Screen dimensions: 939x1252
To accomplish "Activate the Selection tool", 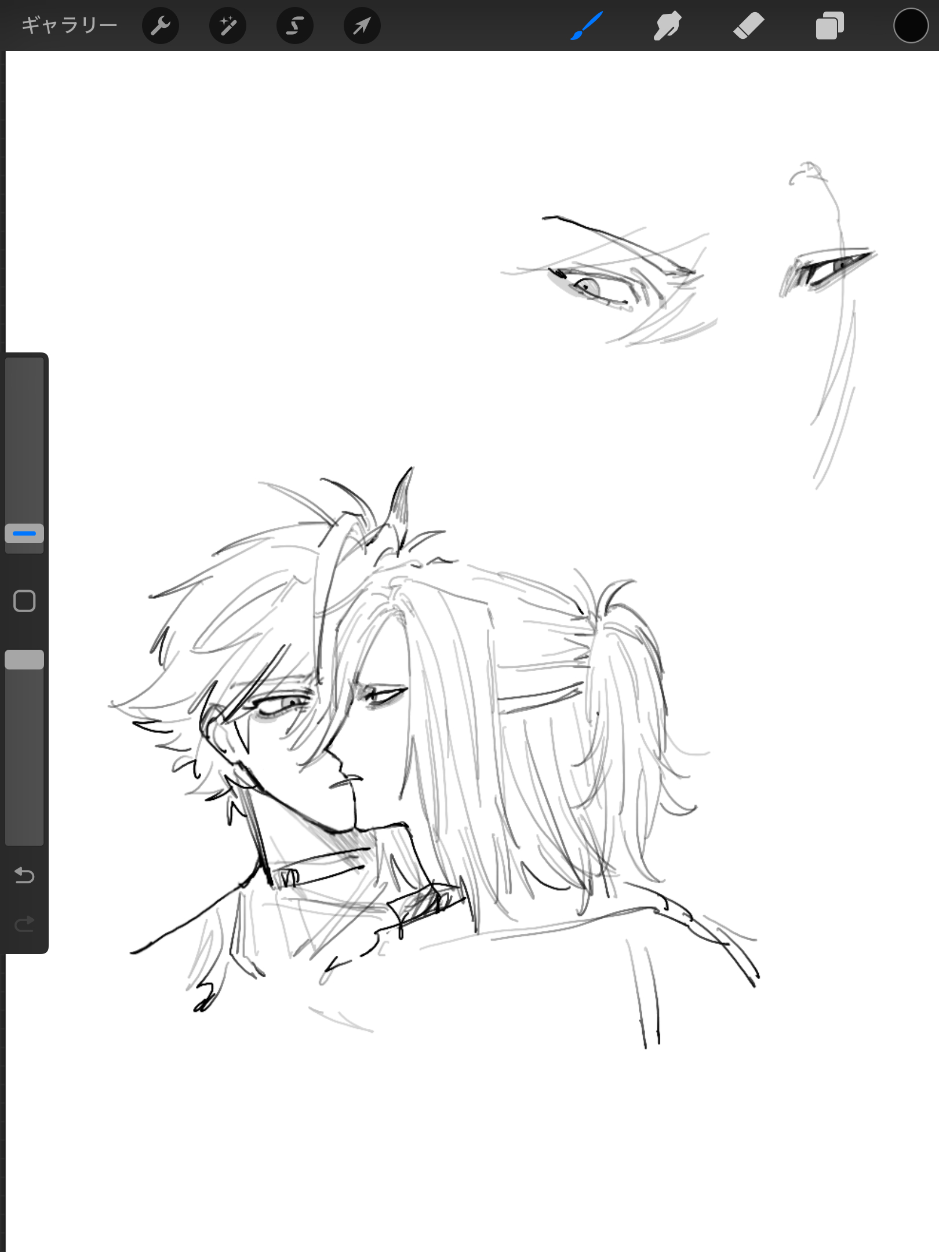I will (x=295, y=26).
